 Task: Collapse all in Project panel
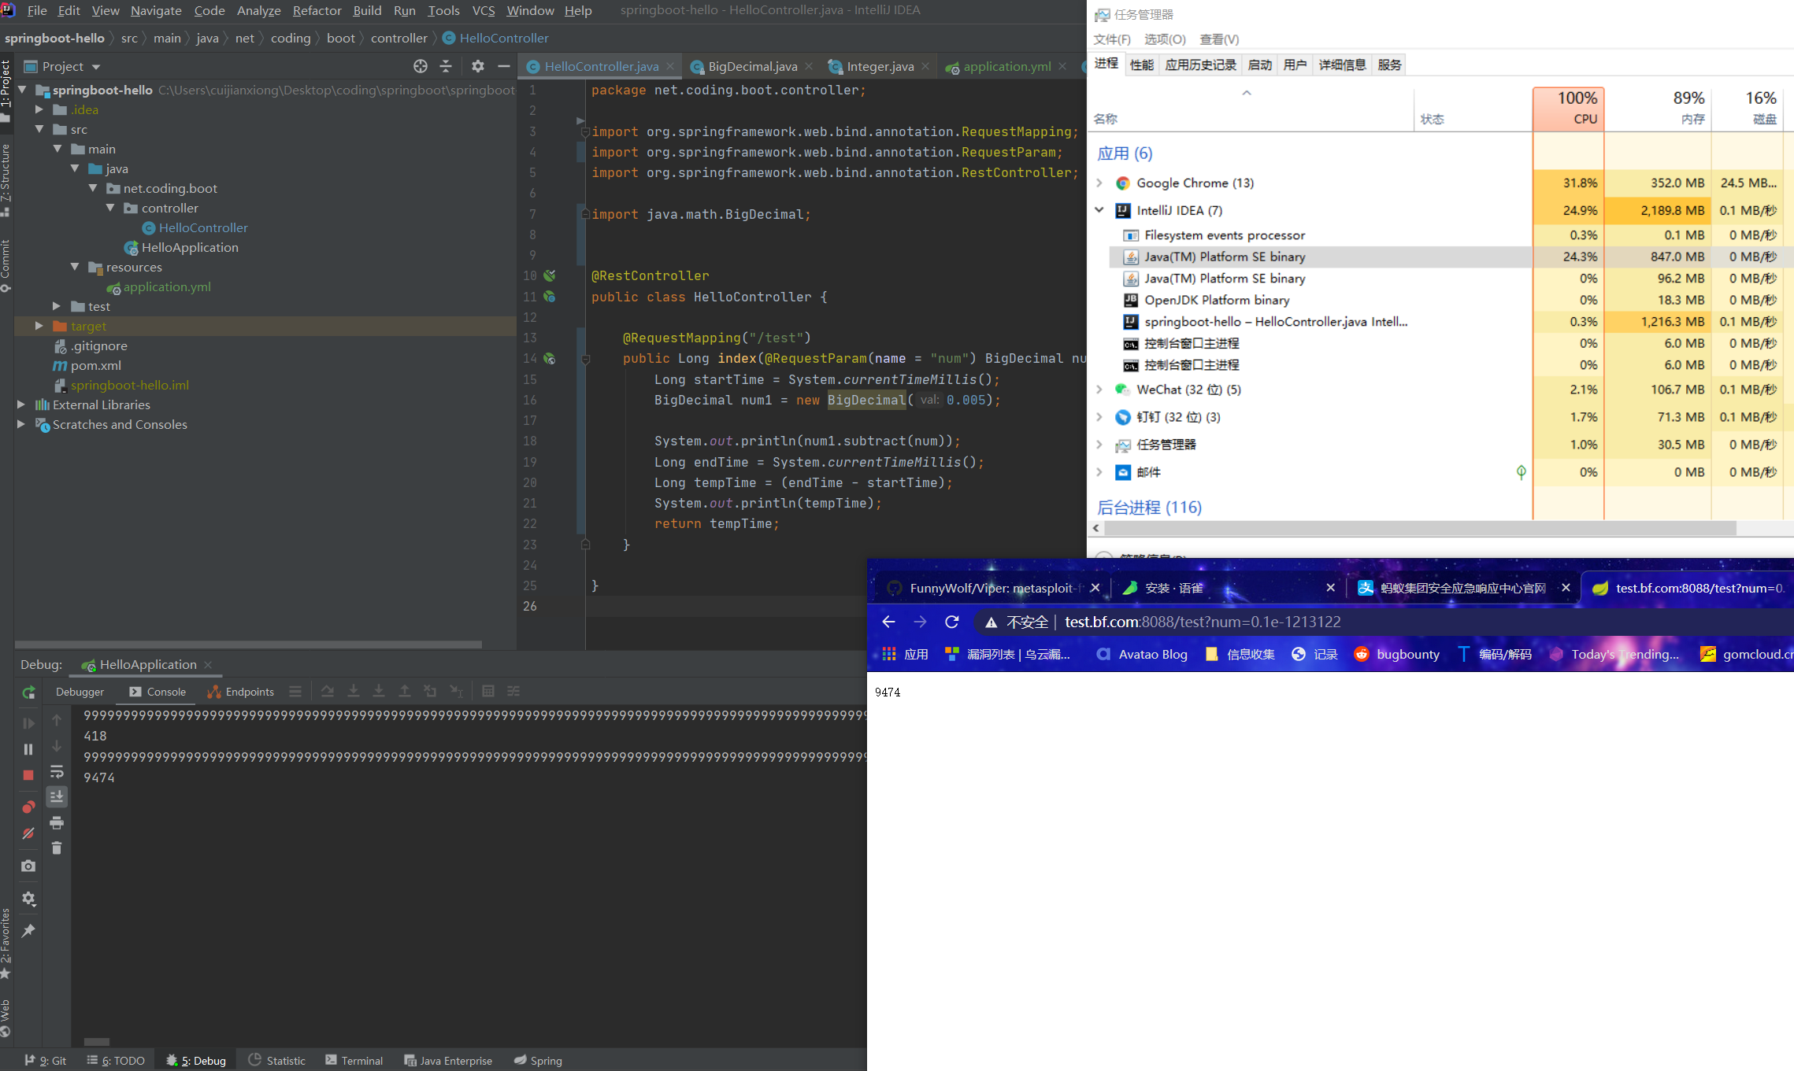pos(446,66)
